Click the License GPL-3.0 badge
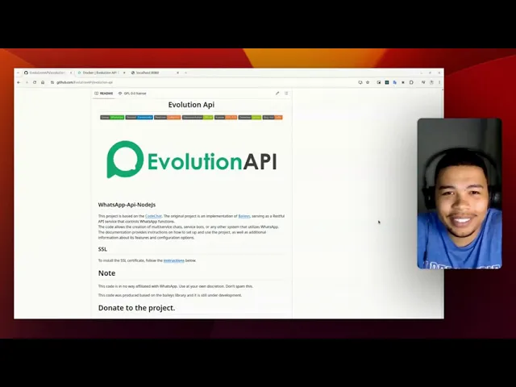516x387 pixels. pyautogui.click(x=226, y=118)
